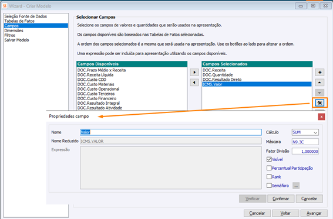Click the Wizard window app icon
The image size is (333, 219).
tap(5, 6)
